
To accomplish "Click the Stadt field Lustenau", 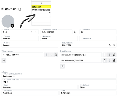I will 40,87.
